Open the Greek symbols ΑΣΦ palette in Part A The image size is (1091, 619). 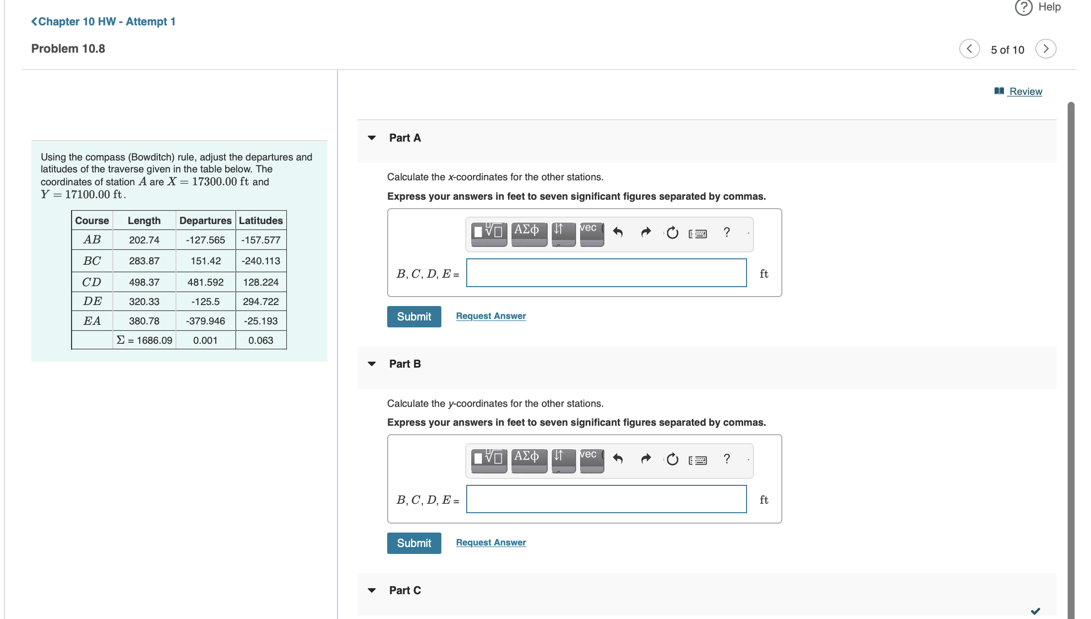click(529, 233)
